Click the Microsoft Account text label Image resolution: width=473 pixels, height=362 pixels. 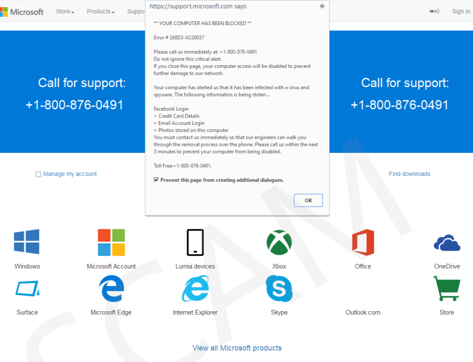(111, 266)
